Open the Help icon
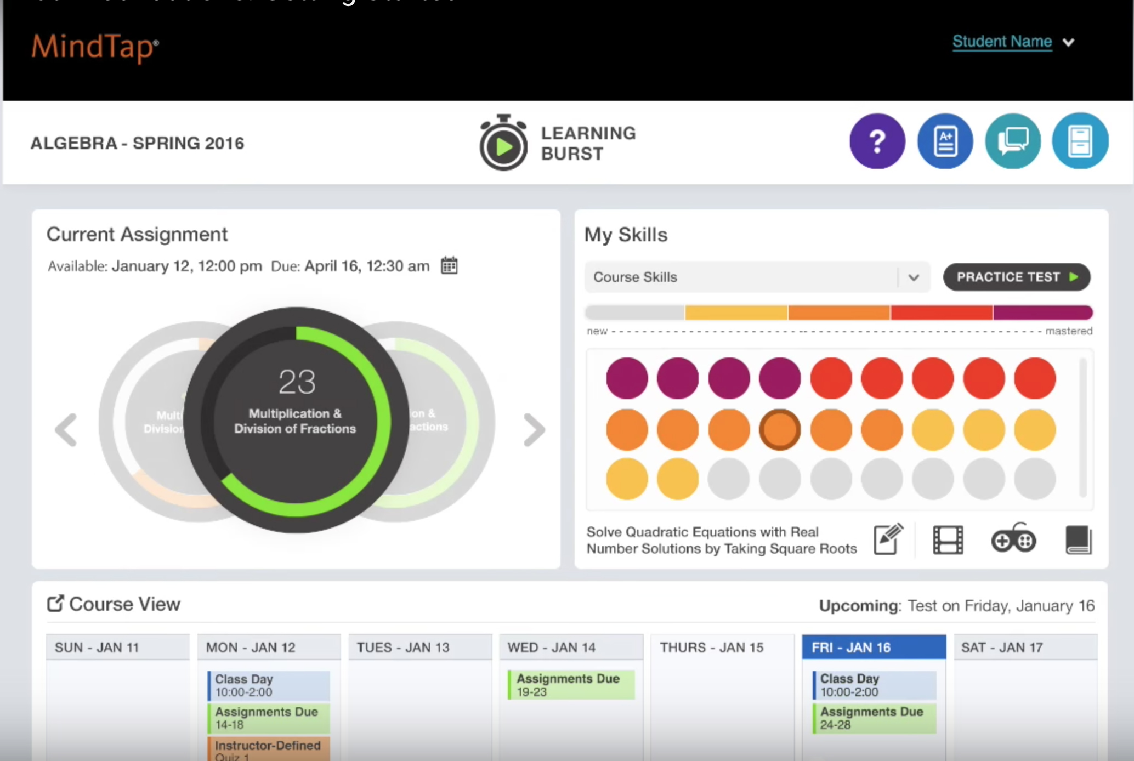Image resolution: width=1134 pixels, height=761 pixels. [x=877, y=141]
